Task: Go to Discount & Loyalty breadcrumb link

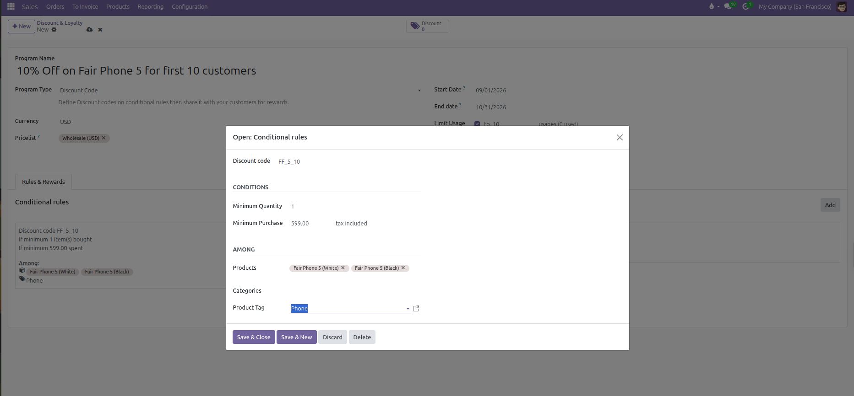Action: point(60,23)
